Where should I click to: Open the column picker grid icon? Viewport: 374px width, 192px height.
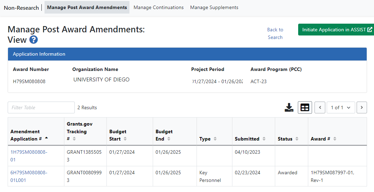[x=305, y=107]
